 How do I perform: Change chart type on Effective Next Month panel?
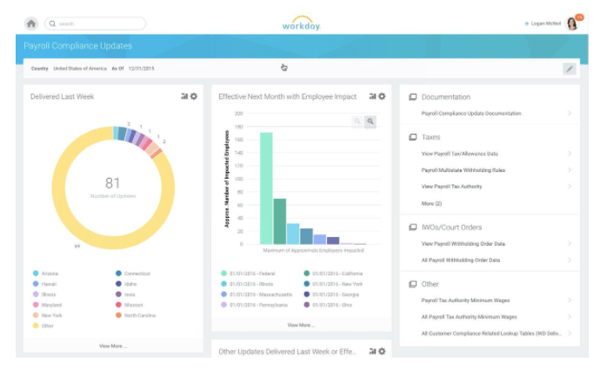[x=373, y=96]
